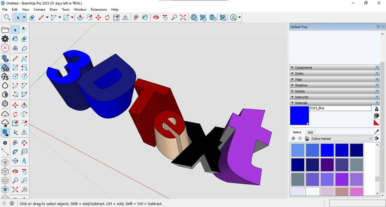Set material to default red-white swatch icon
The width and height of the screenshot is (386, 207).
click(377, 123)
